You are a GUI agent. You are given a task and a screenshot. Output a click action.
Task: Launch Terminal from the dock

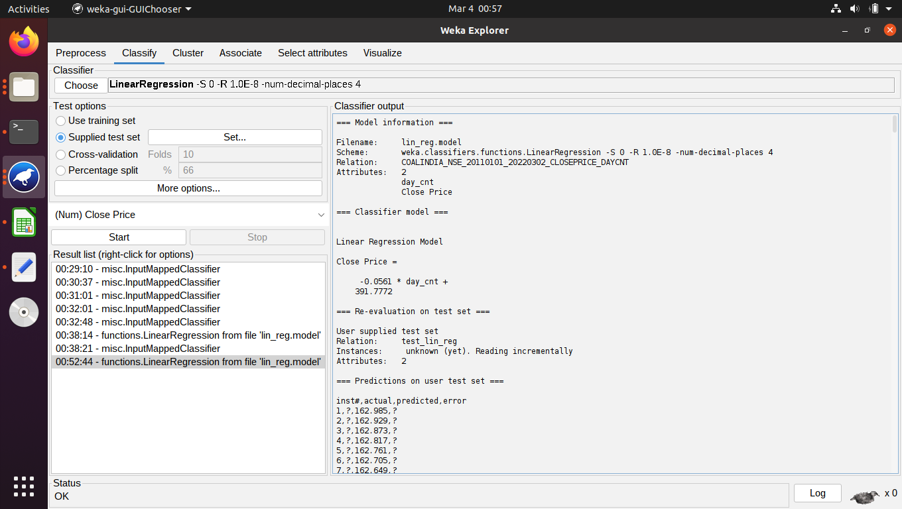coord(24,131)
